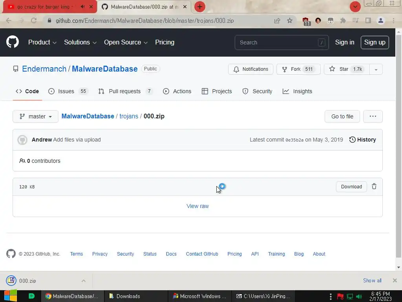Open the Windows Start button
The image size is (402, 302).
coord(10,296)
